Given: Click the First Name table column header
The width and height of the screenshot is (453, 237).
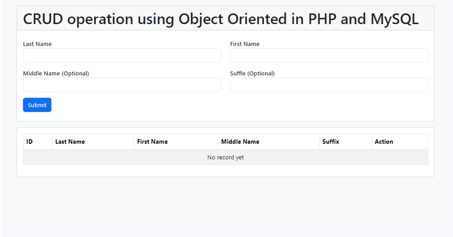Looking at the screenshot, I should (176, 141).
